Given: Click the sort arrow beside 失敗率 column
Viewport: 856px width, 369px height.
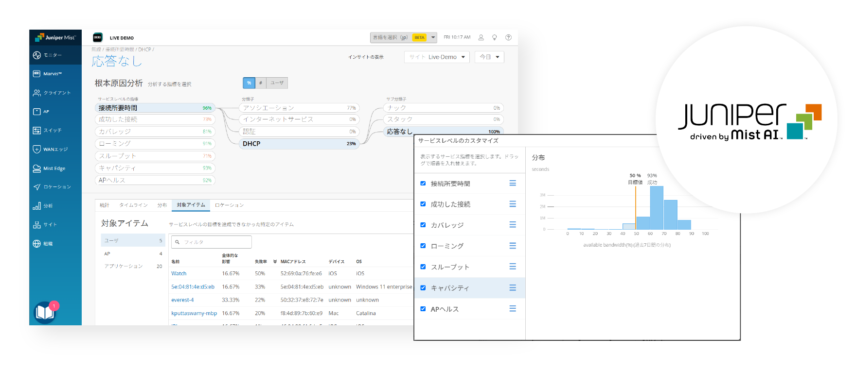Looking at the screenshot, I should pos(275,262).
